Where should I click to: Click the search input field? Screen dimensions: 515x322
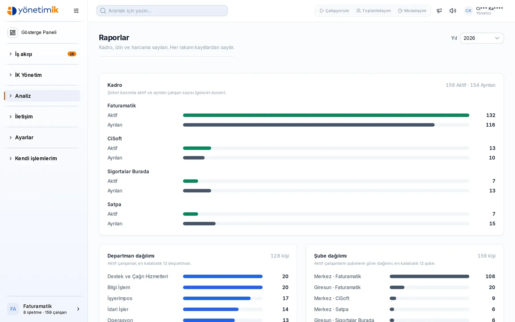point(162,11)
